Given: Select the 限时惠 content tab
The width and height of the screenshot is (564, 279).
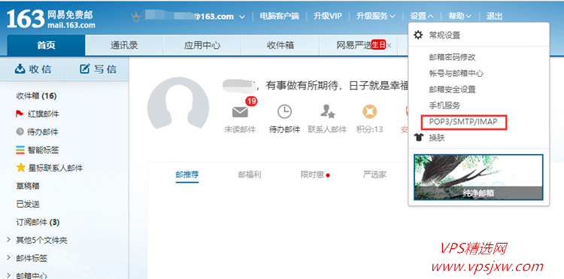Looking at the screenshot, I should coord(313,174).
